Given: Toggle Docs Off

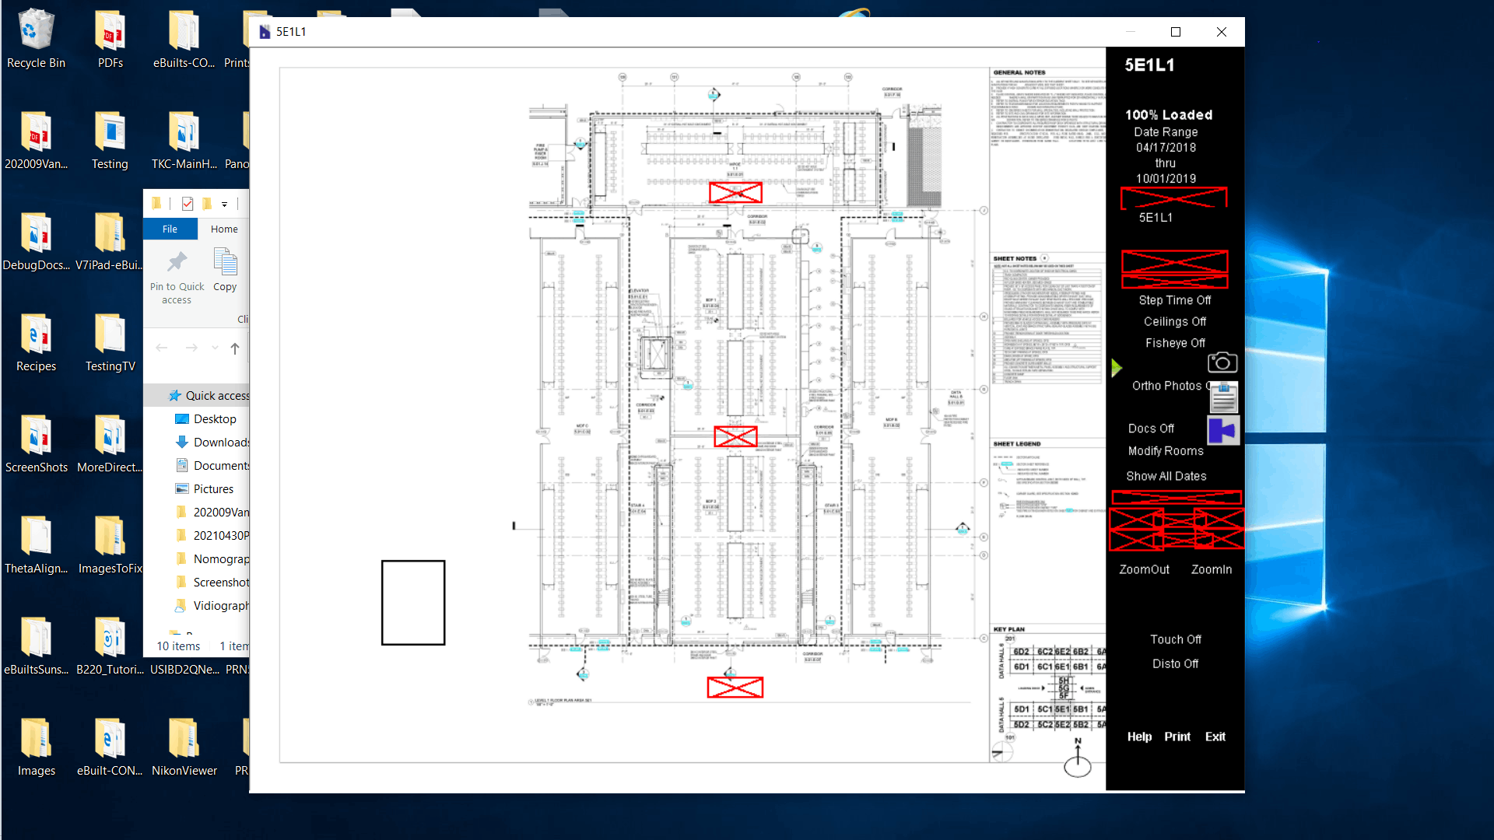Looking at the screenshot, I should click(x=1151, y=429).
